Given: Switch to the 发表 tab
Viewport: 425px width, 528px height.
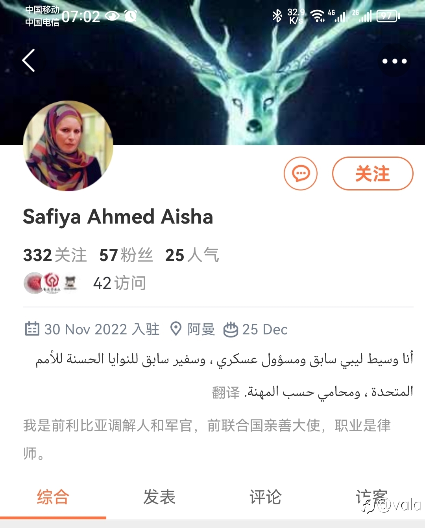Looking at the screenshot, I should point(159,497).
